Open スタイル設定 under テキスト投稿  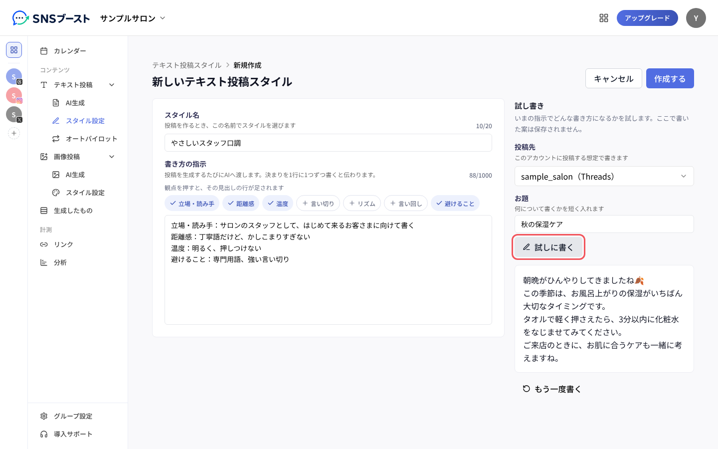(84, 121)
